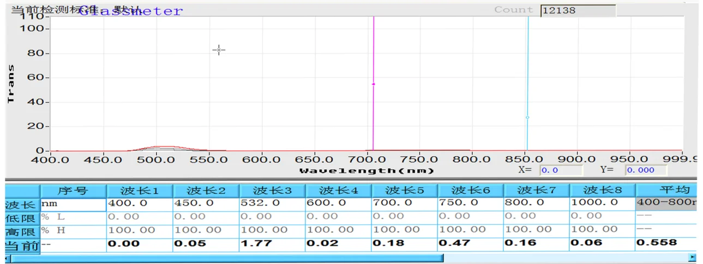
Task: Click current value 0.02 under 波长4
Action: tap(338, 244)
